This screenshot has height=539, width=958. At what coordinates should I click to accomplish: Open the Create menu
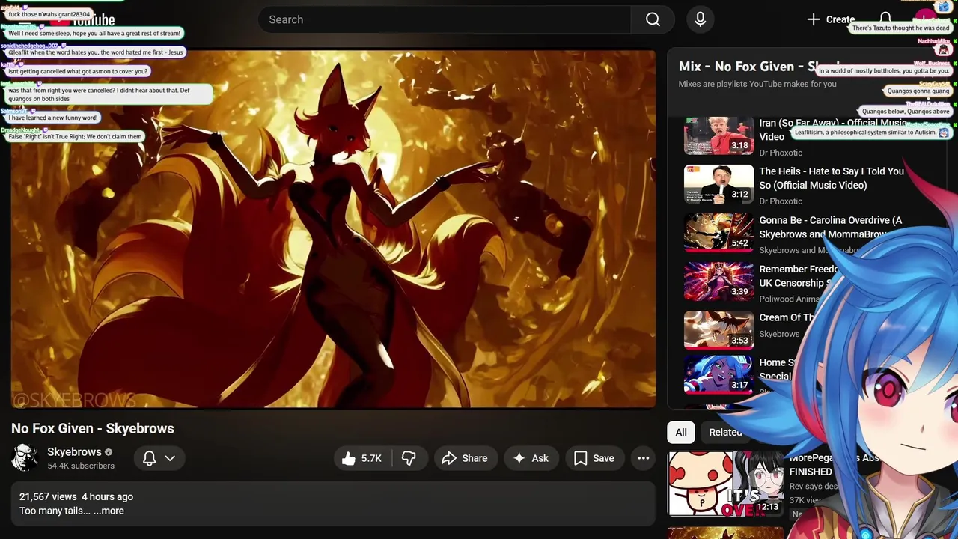click(x=831, y=19)
